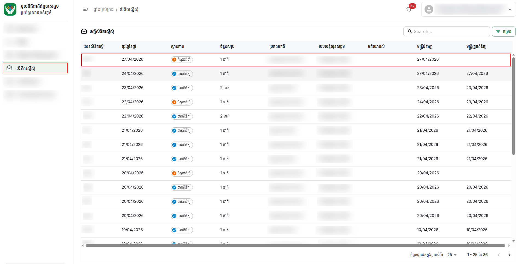
Task: Click the 24/04/2026 specialist date cell
Action: click(x=428, y=102)
